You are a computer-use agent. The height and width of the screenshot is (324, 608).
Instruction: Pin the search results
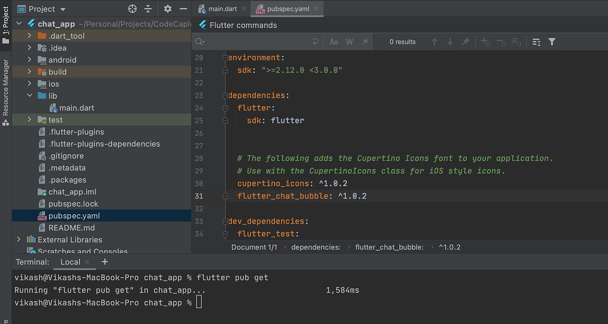466,42
